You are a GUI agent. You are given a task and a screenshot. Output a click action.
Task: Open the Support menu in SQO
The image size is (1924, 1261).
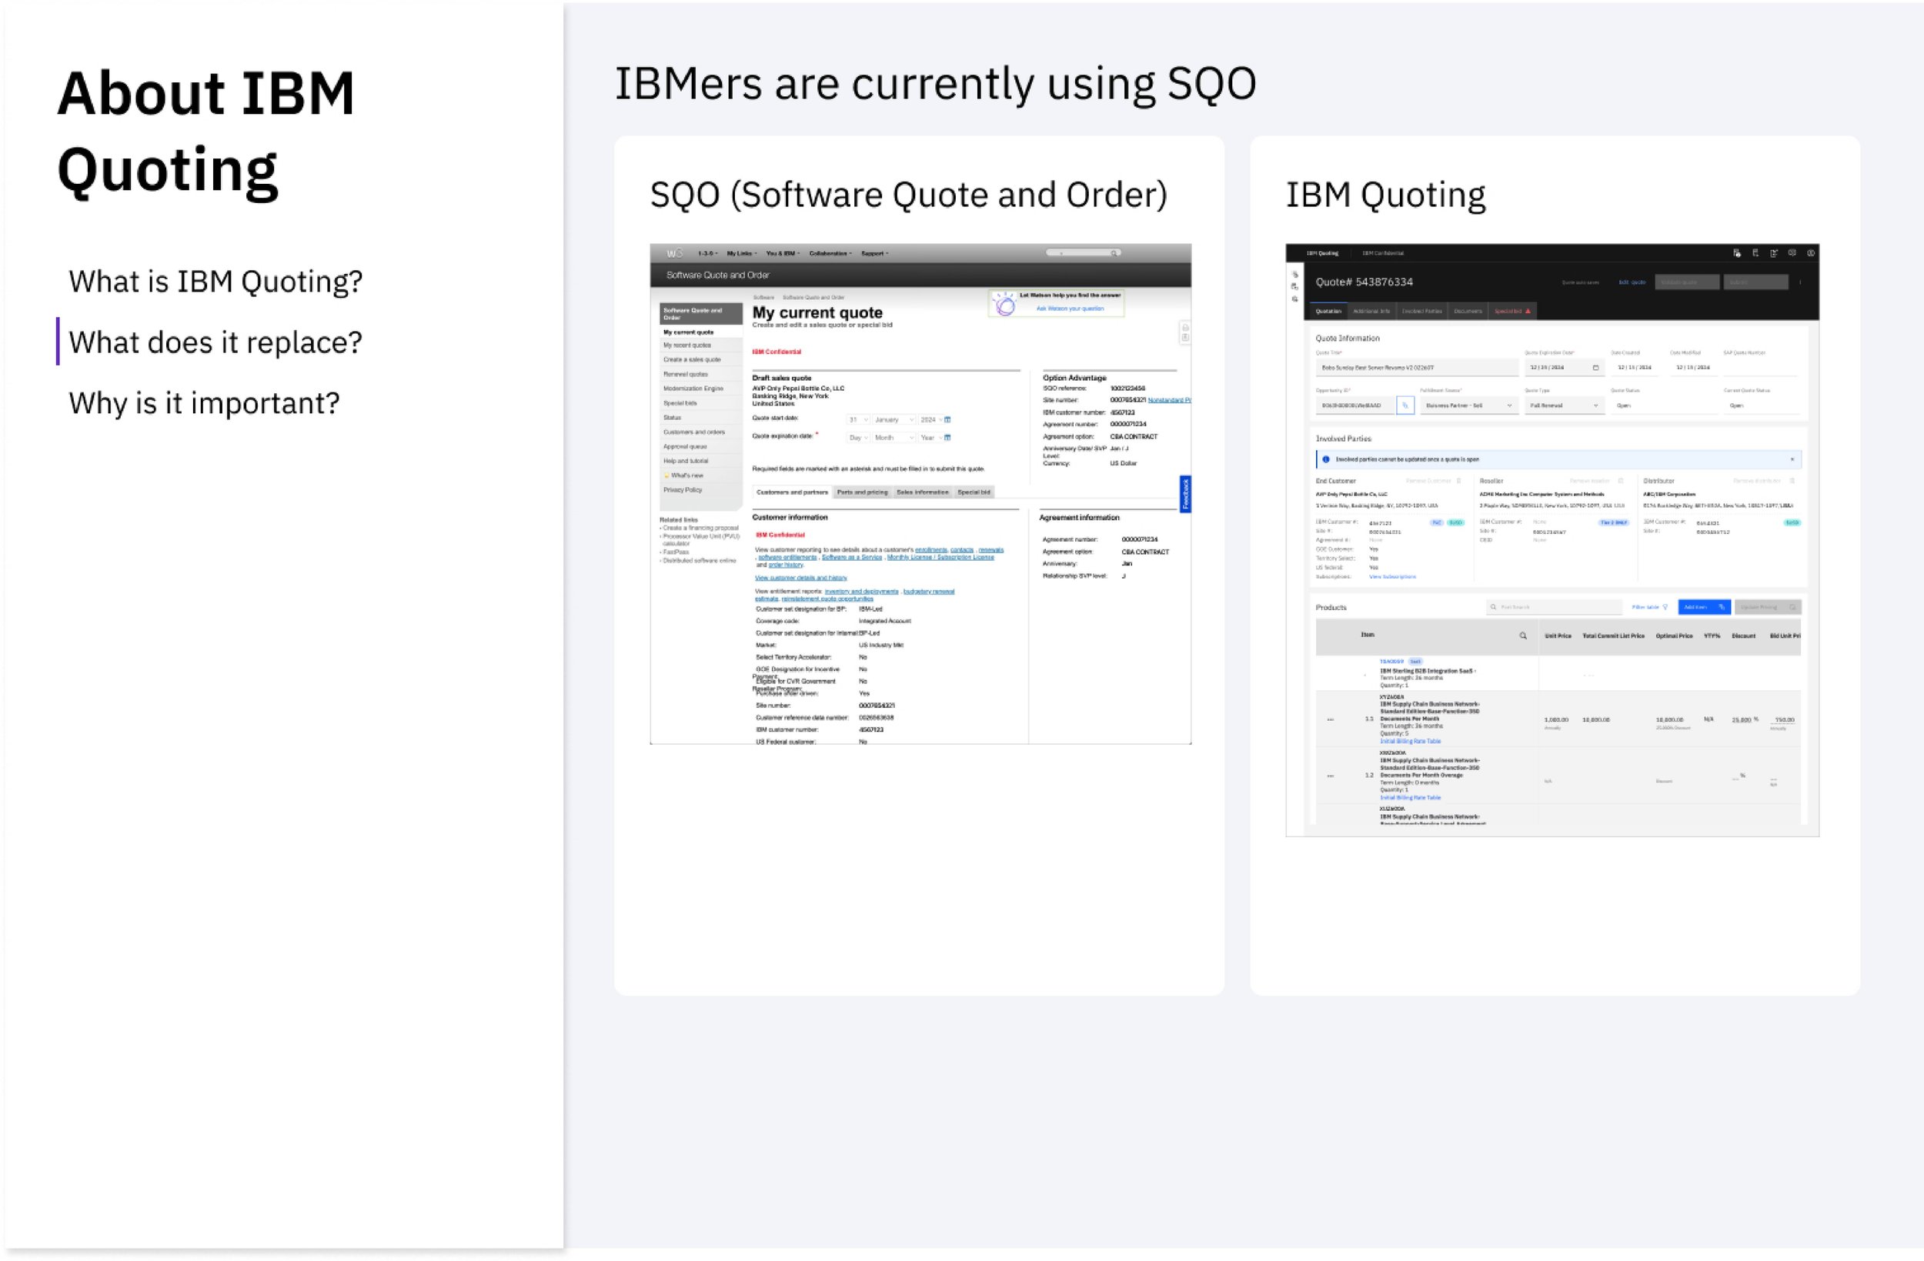pyautogui.click(x=875, y=253)
